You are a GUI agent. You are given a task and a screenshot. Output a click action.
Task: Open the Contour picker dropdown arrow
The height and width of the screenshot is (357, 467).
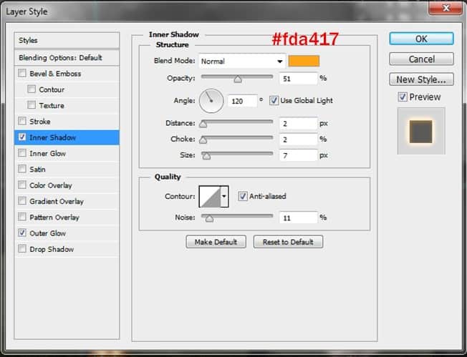224,196
